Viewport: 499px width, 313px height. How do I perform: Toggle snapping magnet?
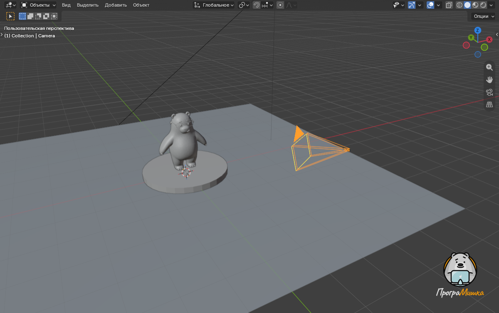click(x=257, y=5)
